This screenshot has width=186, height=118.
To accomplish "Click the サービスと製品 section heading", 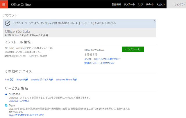I will point(16,88).
